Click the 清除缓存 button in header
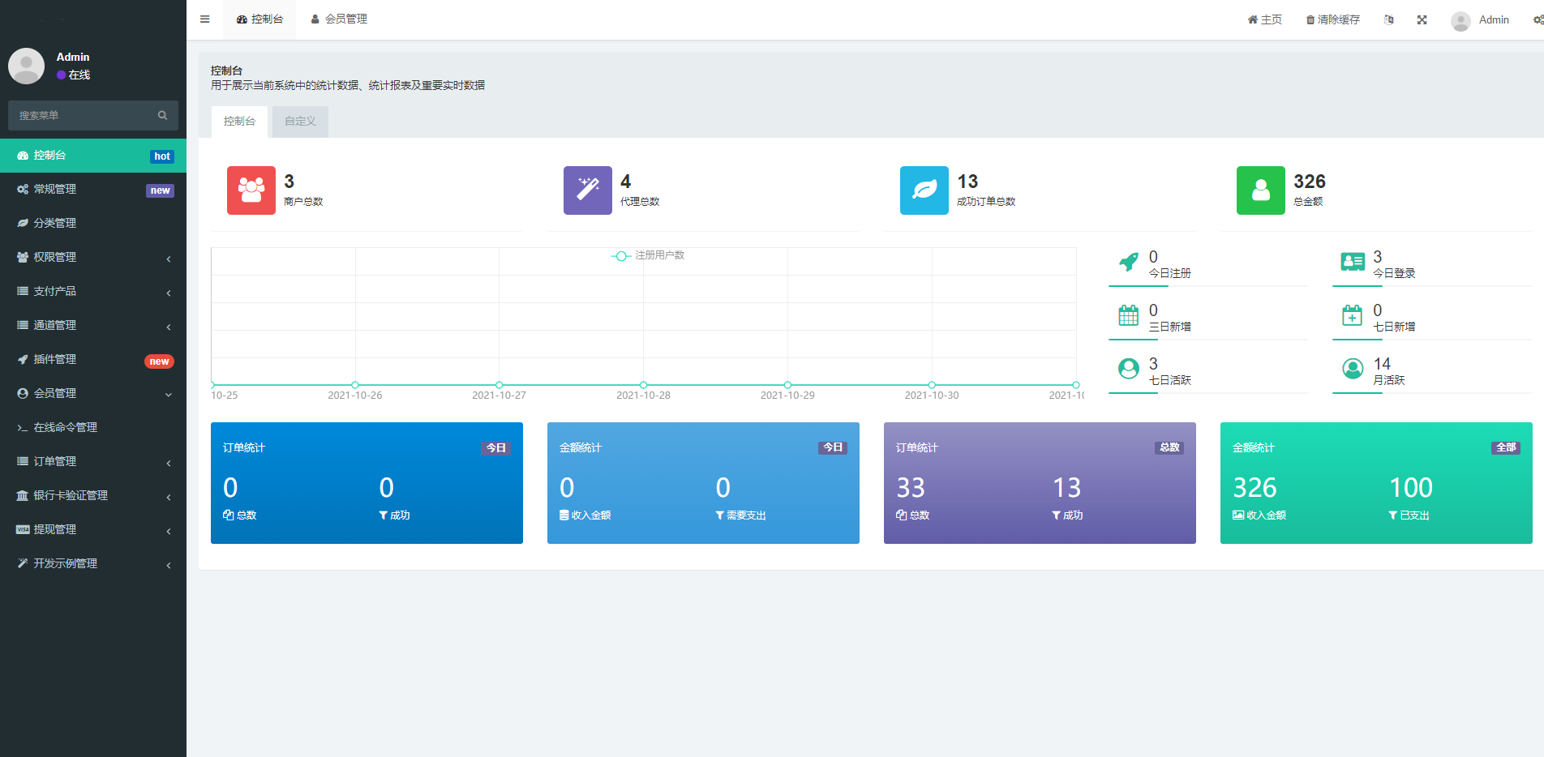Viewport: 1544px width, 757px height. tap(1332, 19)
